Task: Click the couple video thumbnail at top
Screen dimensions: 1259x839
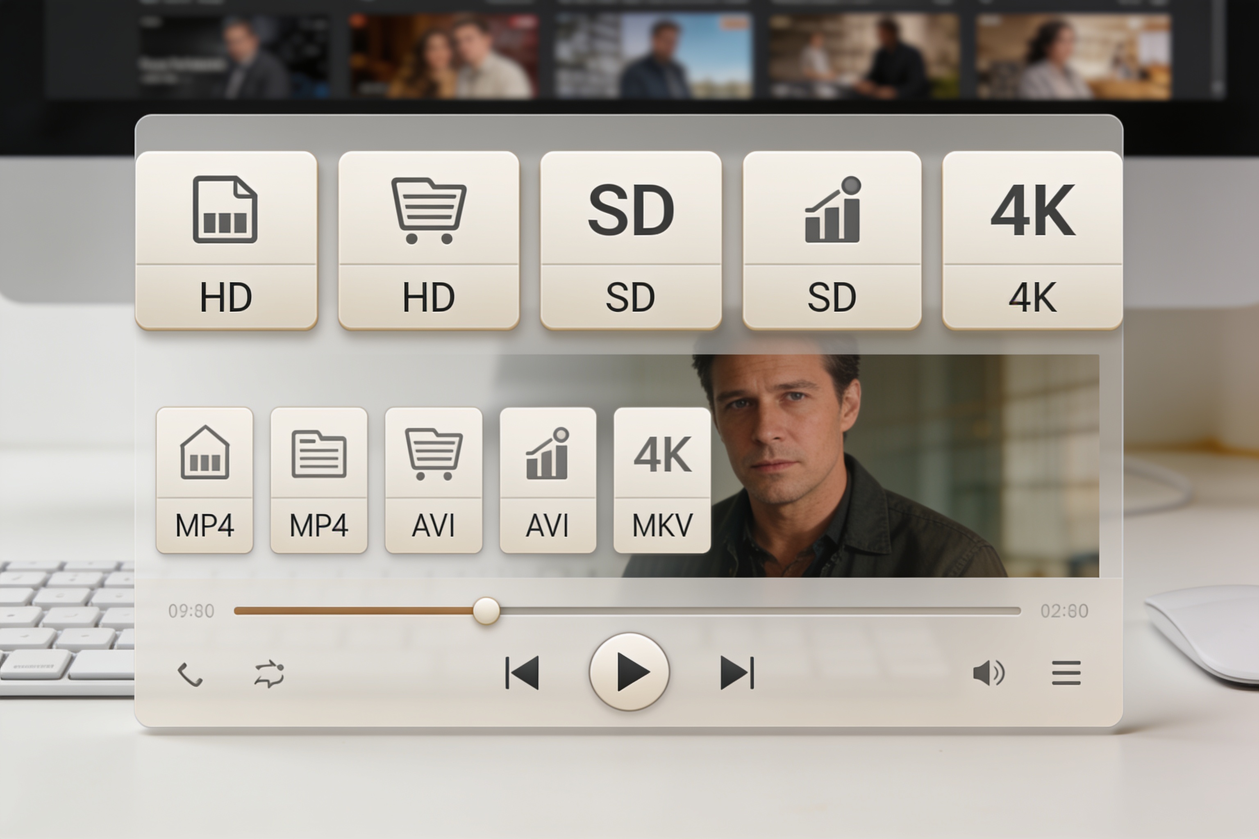Action: coord(443,56)
